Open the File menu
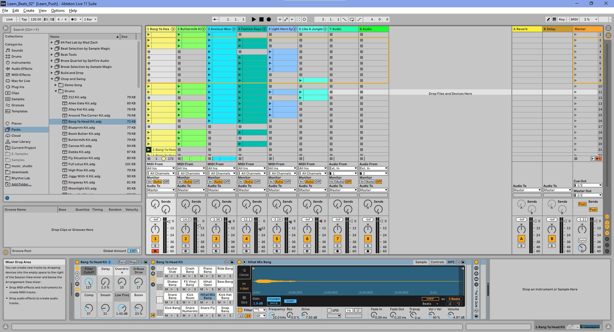Screen dimensions: 614x332 tap(5, 11)
